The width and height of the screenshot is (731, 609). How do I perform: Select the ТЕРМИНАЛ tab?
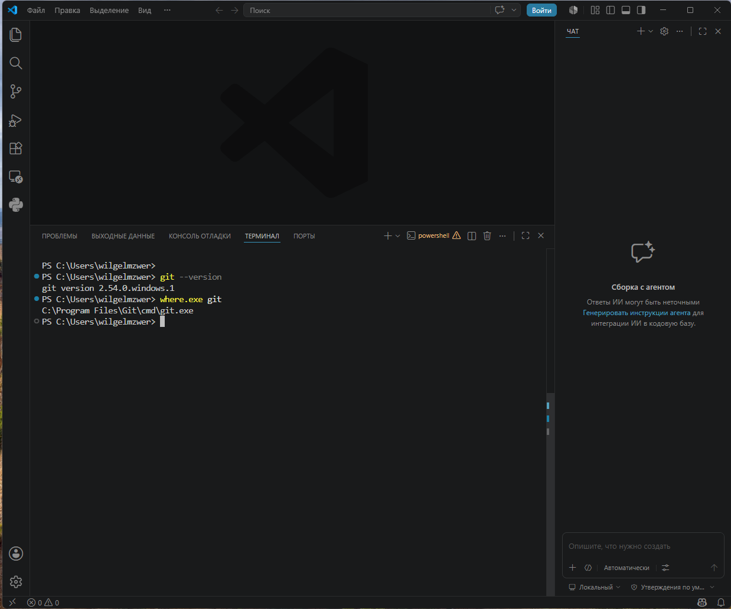(x=262, y=236)
